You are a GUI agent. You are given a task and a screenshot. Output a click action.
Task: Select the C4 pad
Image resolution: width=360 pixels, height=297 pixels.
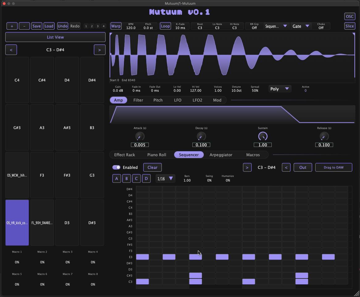coord(17,80)
